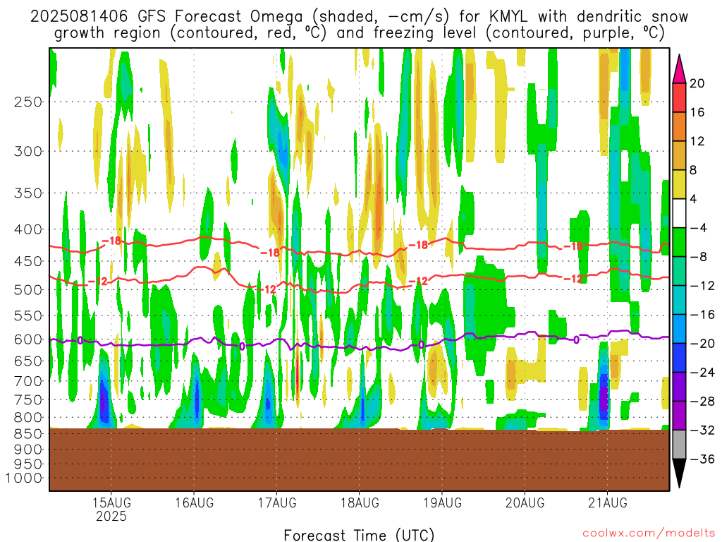Click the 450 pressure level label
722x542 pixels.
(x=28, y=261)
